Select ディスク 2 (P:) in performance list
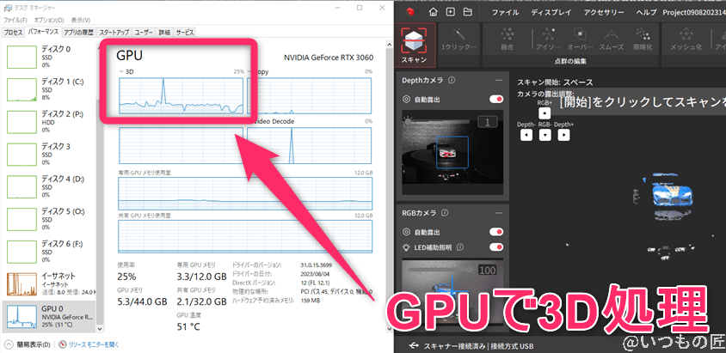 (x=49, y=121)
